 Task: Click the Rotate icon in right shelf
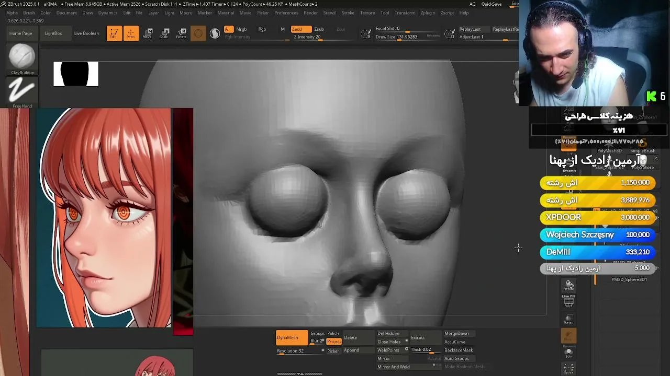pos(569,285)
